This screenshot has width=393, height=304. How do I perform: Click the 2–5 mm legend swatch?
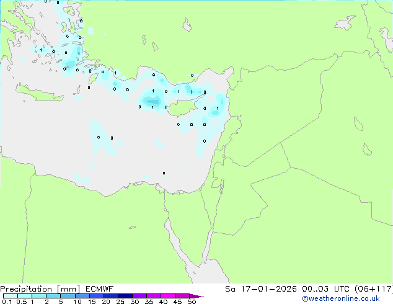53,296
